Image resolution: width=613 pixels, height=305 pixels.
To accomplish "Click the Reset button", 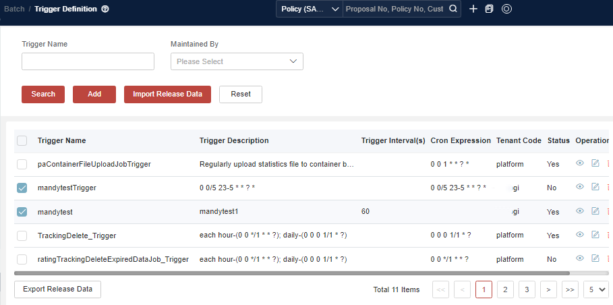I will click(x=241, y=94).
